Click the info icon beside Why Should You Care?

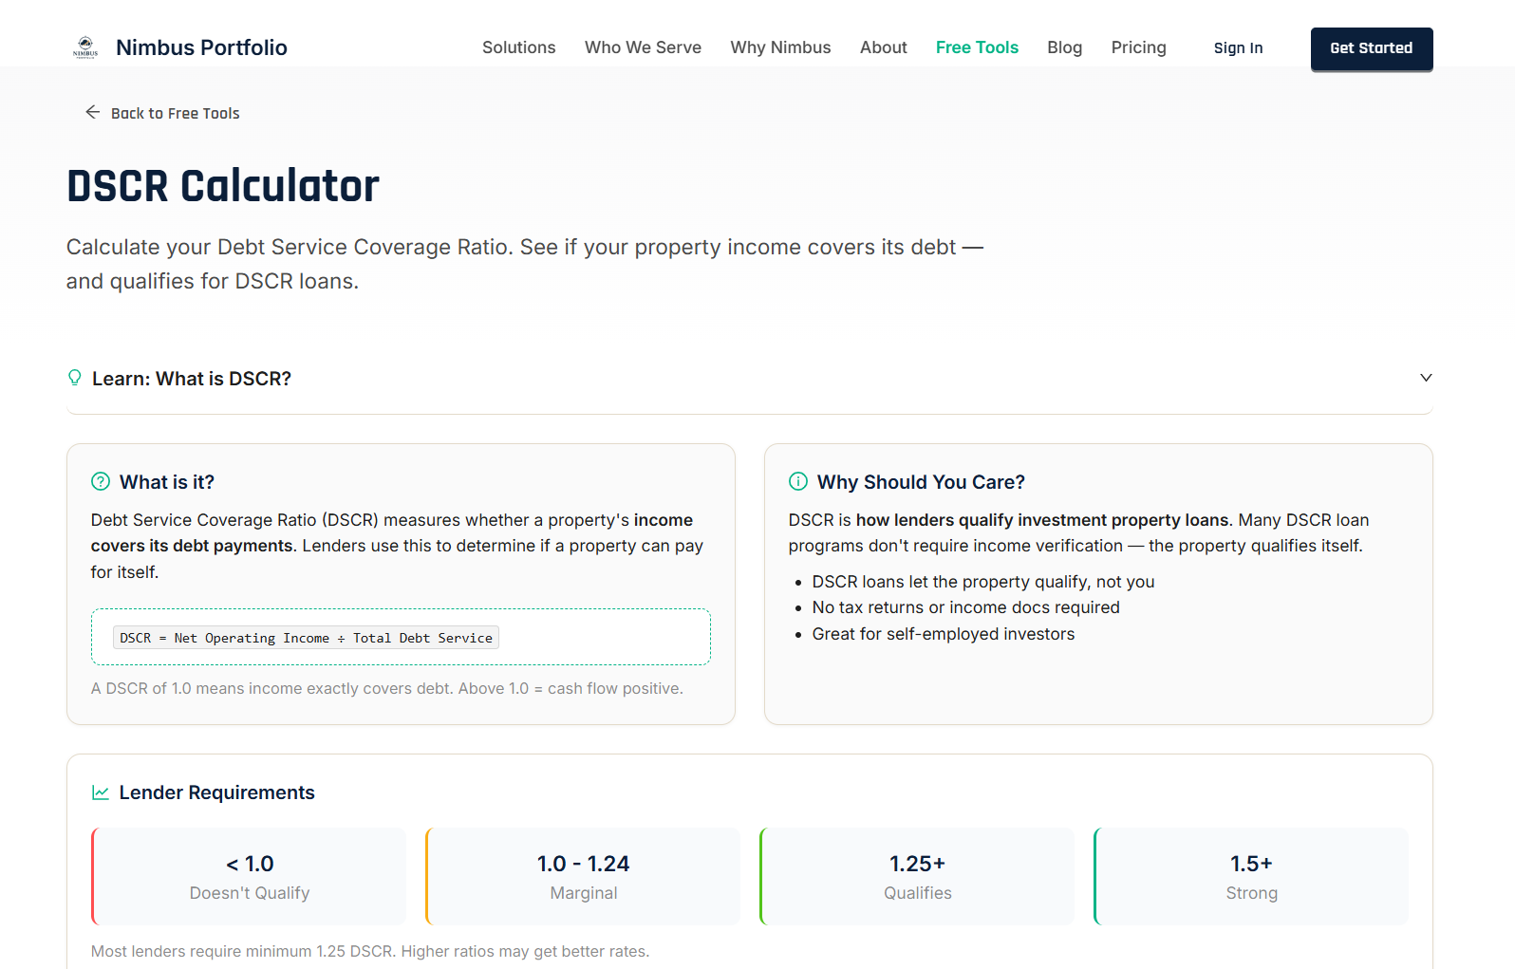[x=798, y=482]
